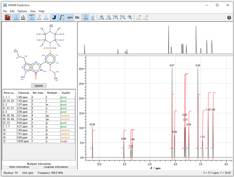
Task: Click the decrease peak height arrow icon
Action: [x=145, y=18]
